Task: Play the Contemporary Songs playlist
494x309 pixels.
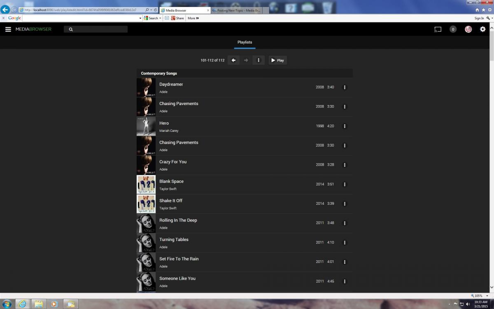Action: click(278, 60)
